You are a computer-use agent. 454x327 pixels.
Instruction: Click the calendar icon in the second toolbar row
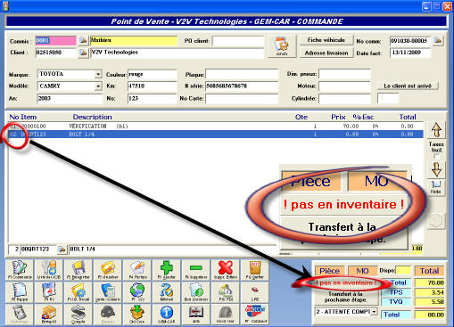pos(49,292)
